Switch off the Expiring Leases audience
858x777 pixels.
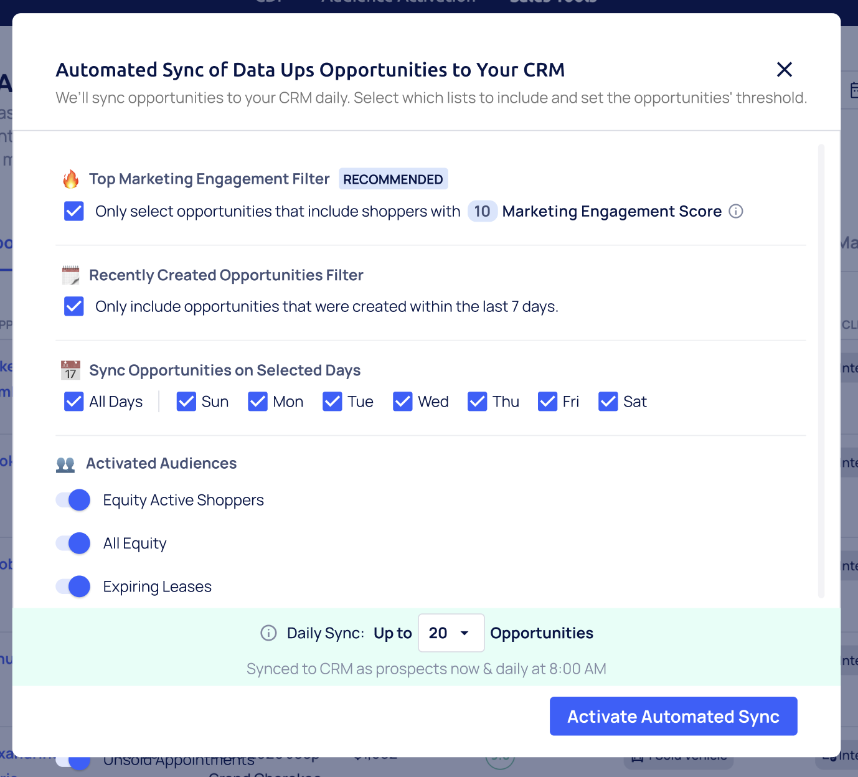pos(73,586)
